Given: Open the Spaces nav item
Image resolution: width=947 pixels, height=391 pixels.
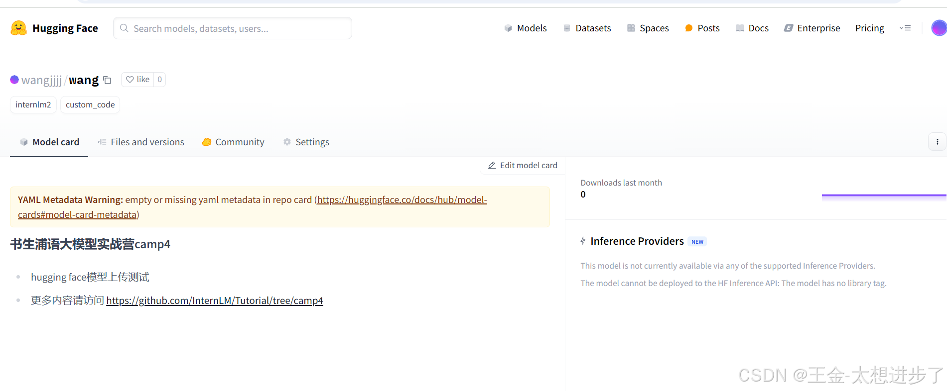Looking at the screenshot, I should tap(648, 28).
